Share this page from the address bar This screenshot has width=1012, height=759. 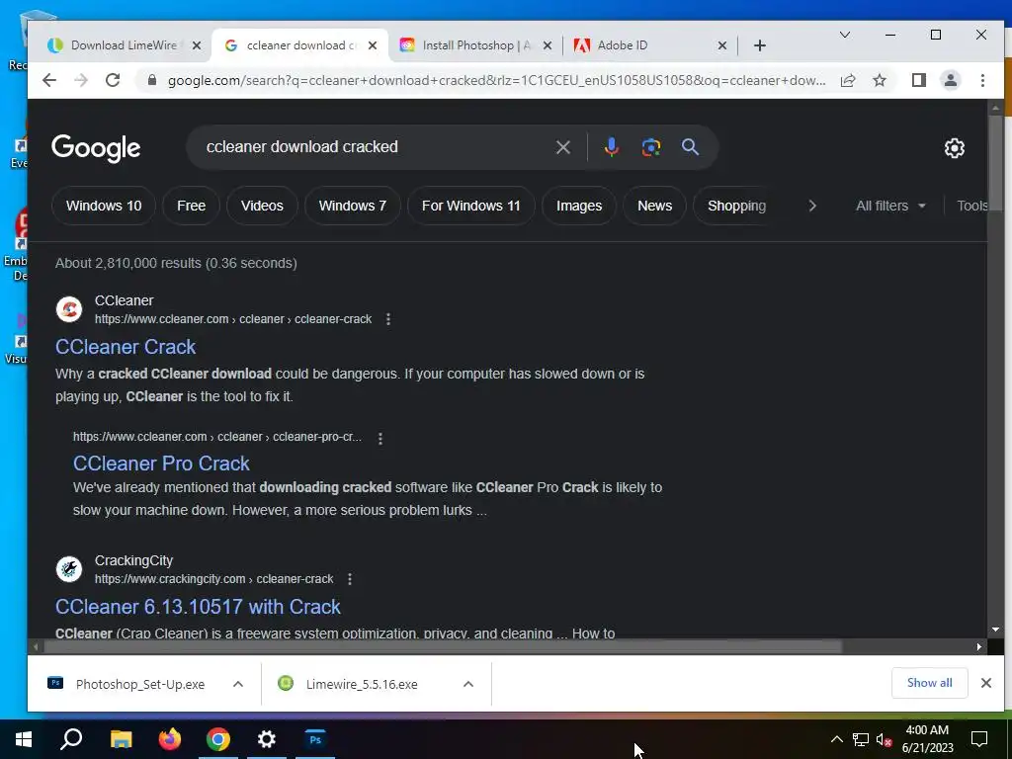click(x=848, y=80)
